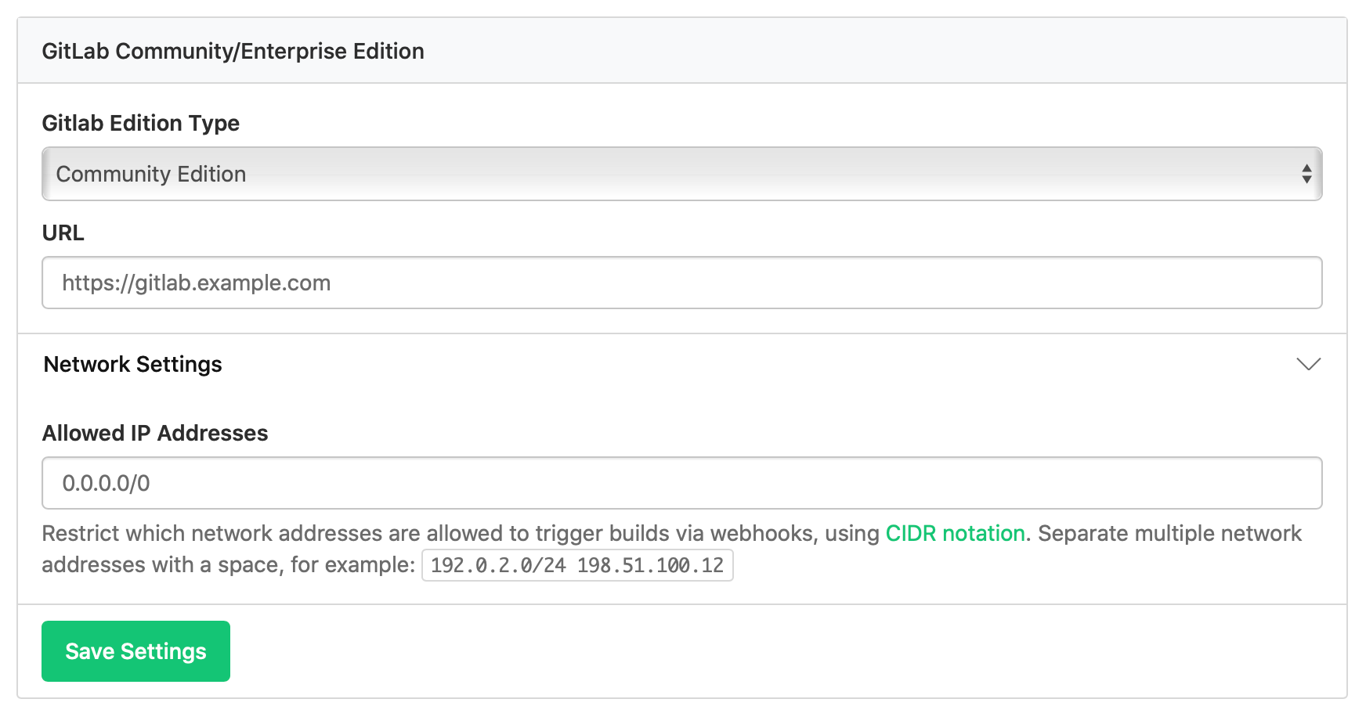Focus the edition selector showing Community Edition
Image resolution: width=1366 pixels, height=717 pixels.
[681, 174]
